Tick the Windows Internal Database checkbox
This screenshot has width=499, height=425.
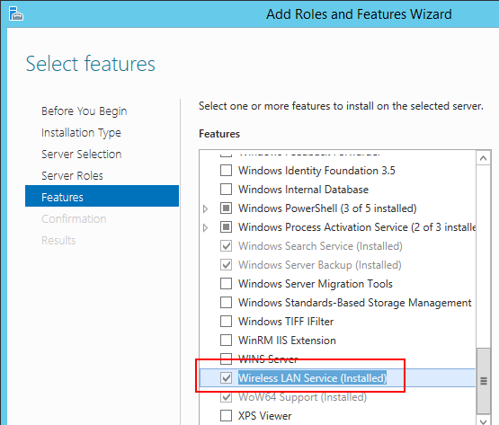pyautogui.click(x=226, y=190)
